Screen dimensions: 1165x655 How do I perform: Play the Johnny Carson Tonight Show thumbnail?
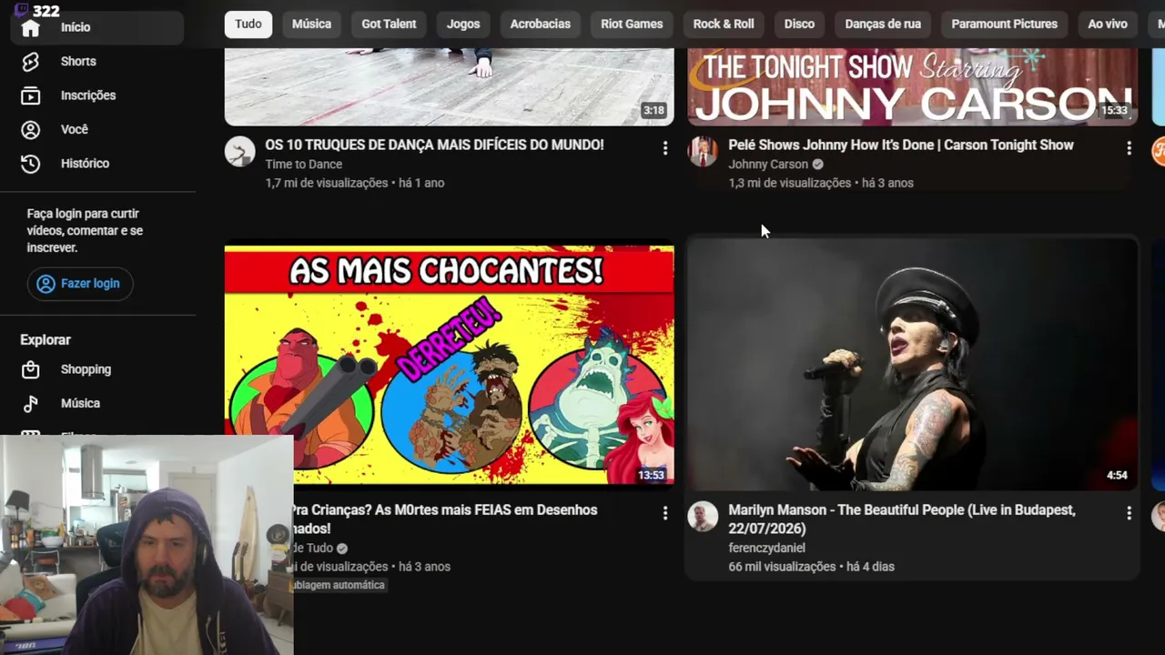click(x=913, y=86)
